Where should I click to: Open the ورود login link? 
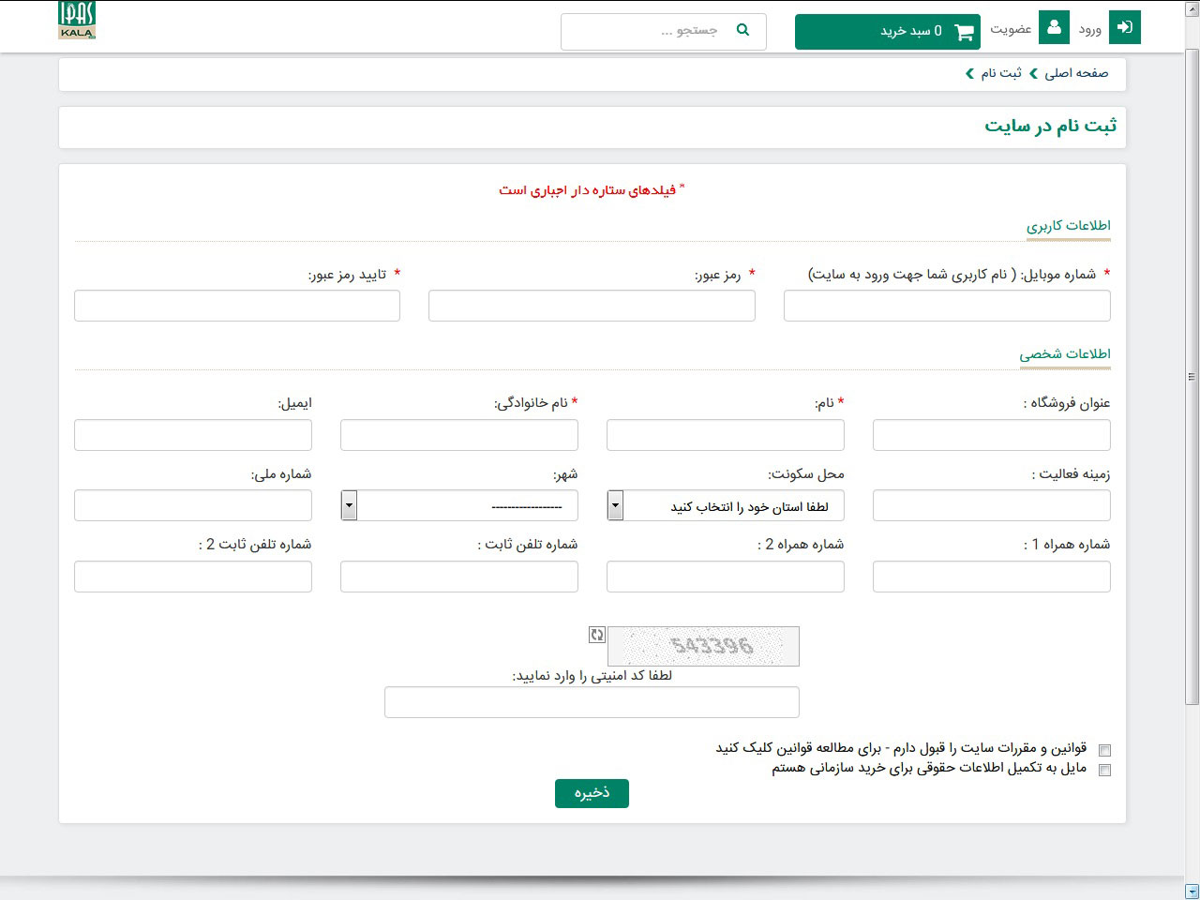click(x=1089, y=29)
